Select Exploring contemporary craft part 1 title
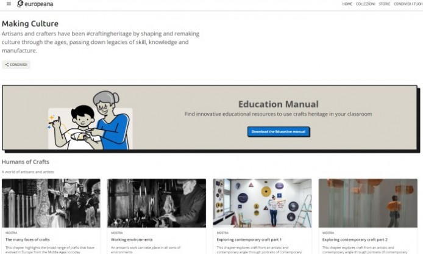This screenshot has height=254, width=423. (x=249, y=239)
